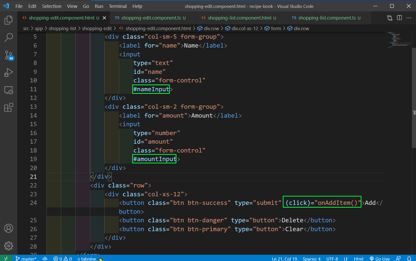Click the shopping-list breadcrumb
Screen dimensions: 416x261
(x=62, y=28)
